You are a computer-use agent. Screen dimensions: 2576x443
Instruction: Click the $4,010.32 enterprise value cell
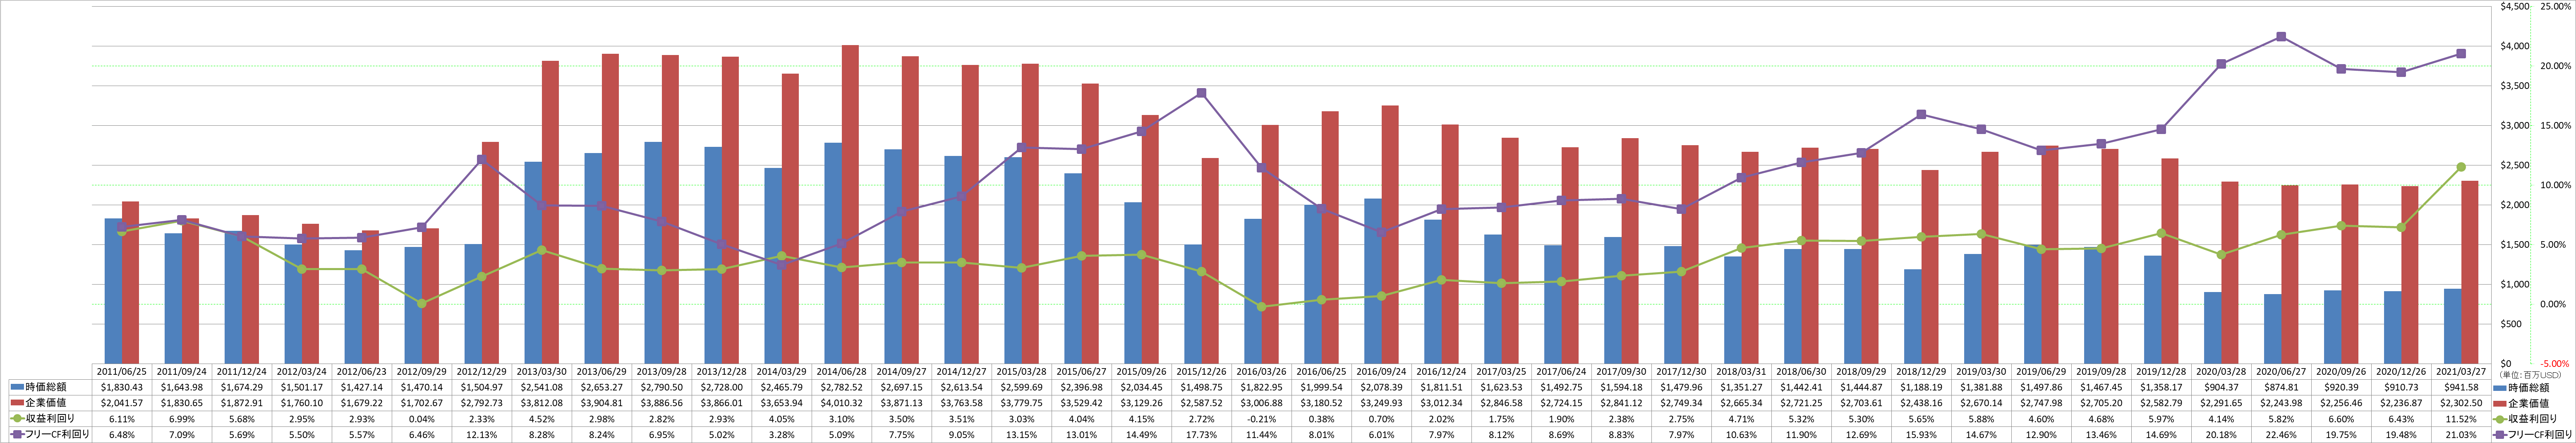(x=842, y=403)
